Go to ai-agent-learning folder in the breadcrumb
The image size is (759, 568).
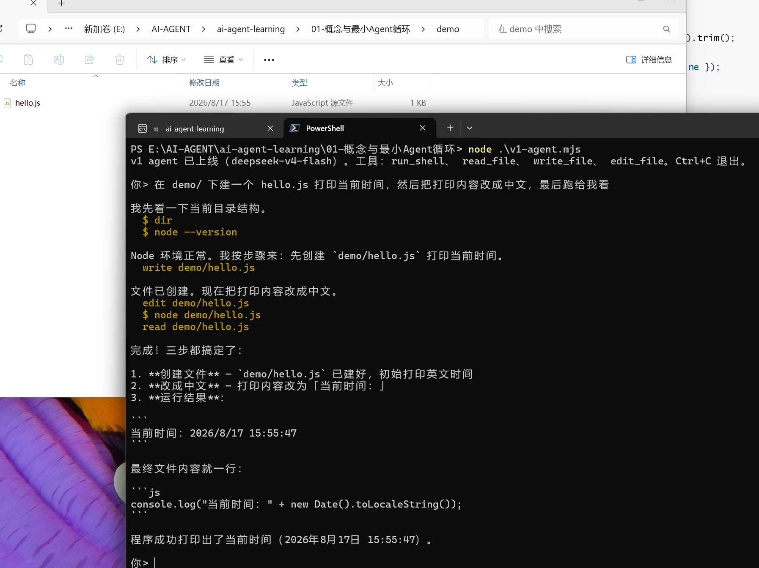pyautogui.click(x=251, y=29)
